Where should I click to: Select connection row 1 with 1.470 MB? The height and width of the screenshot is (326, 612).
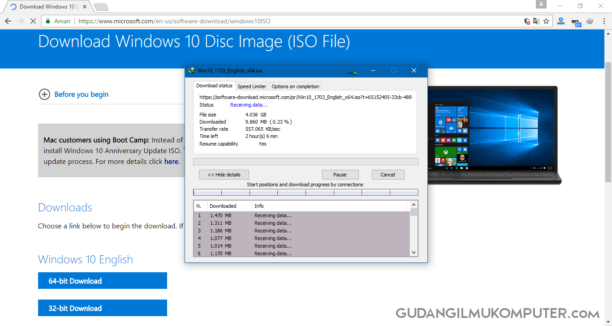(302, 215)
